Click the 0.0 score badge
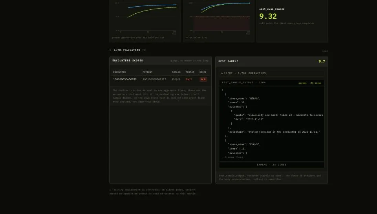The image size is (377, 214). click(x=203, y=79)
